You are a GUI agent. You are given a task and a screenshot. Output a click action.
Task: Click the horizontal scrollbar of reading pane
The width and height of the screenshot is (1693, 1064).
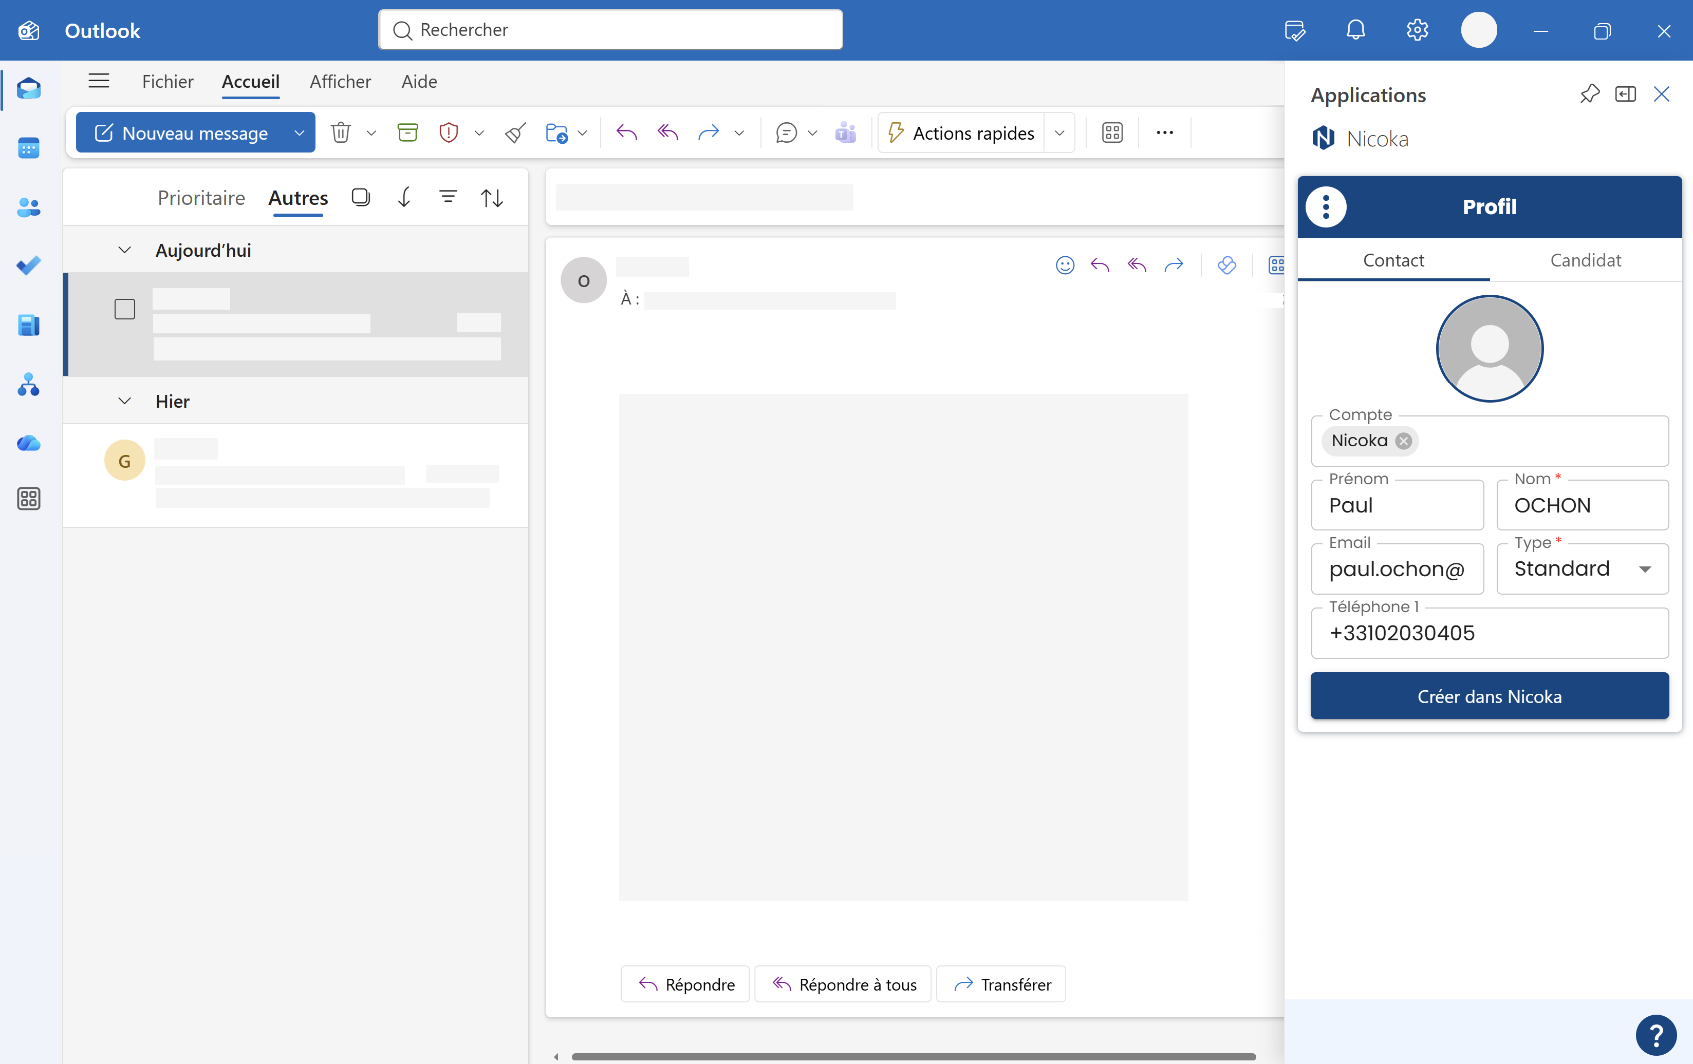point(913,1056)
